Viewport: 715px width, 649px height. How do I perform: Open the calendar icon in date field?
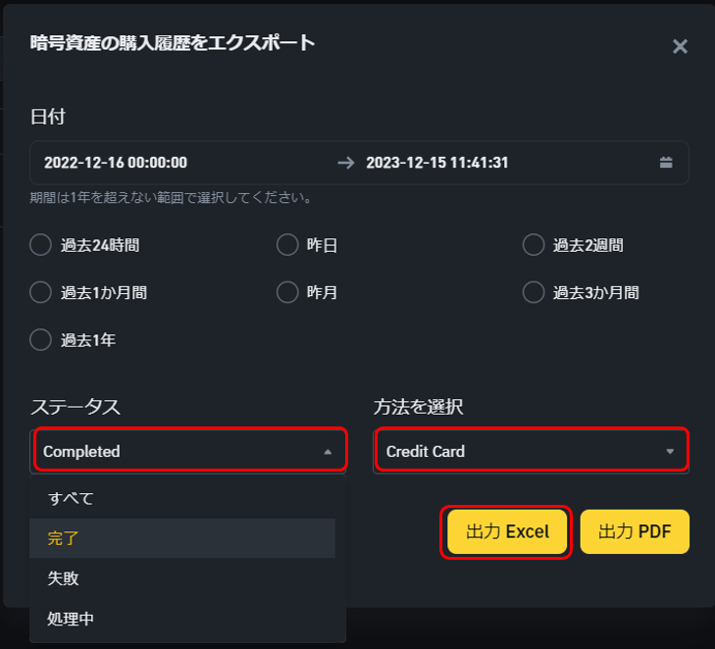coord(666,163)
